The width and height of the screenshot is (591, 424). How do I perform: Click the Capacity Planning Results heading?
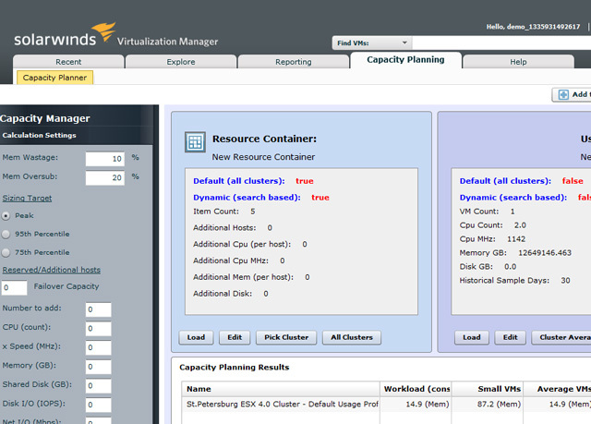click(234, 368)
